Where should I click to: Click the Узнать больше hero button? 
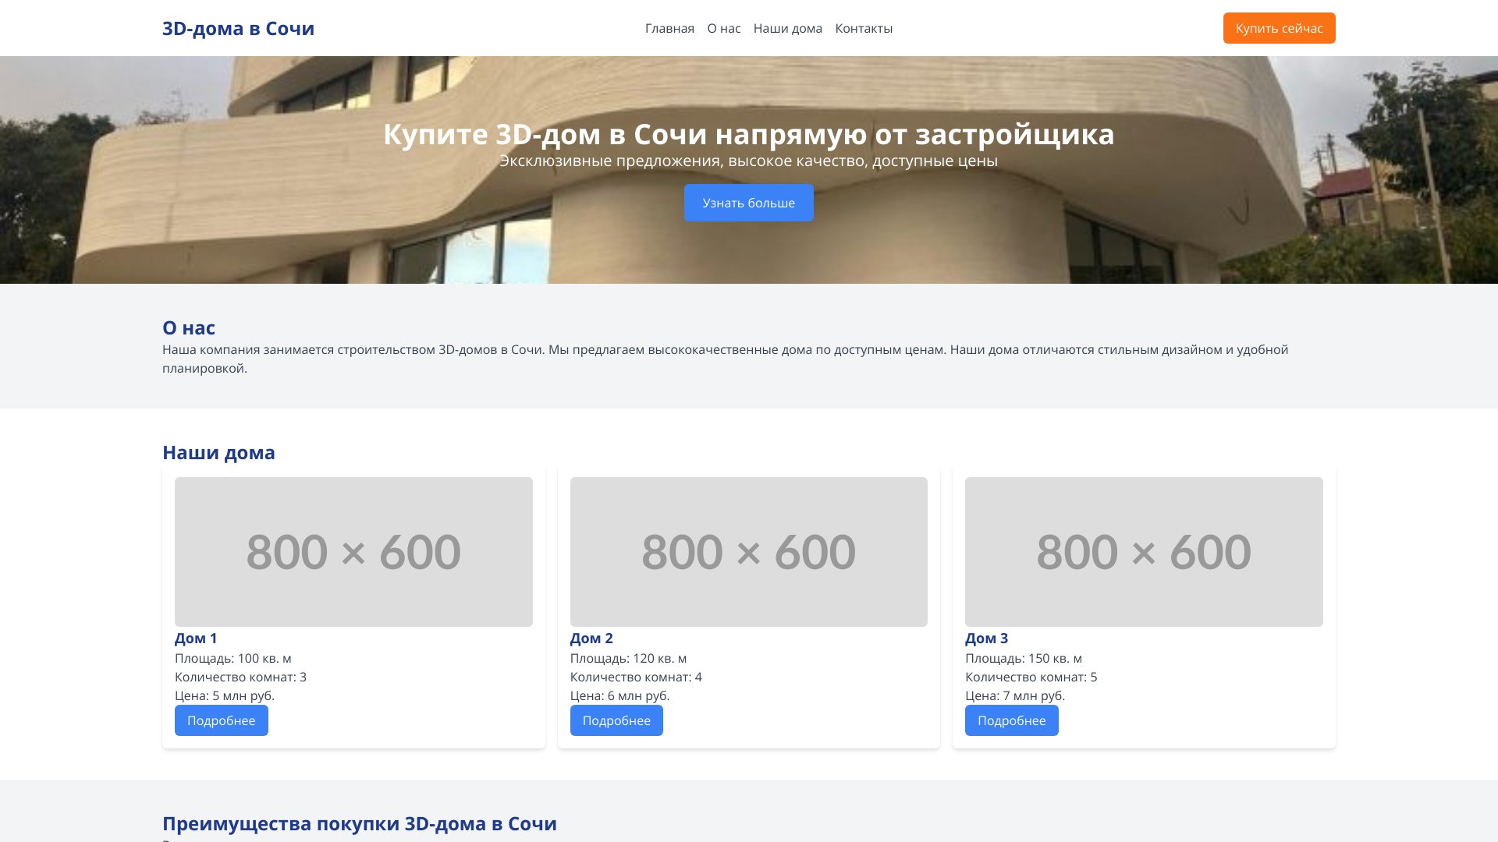tap(748, 203)
